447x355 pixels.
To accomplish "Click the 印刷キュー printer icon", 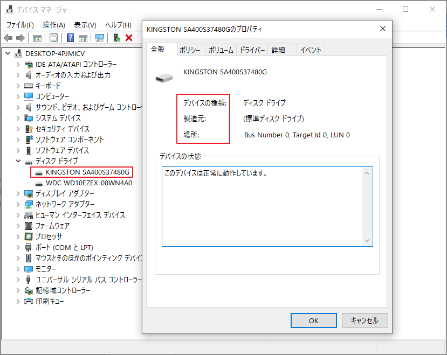I will [x=29, y=301].
